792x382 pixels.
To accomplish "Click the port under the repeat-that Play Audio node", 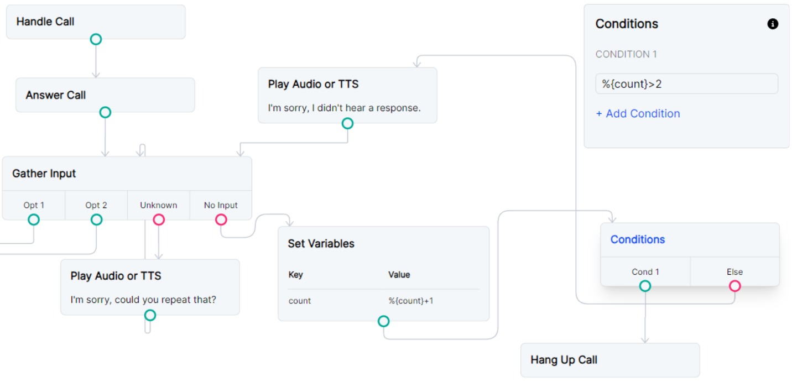I will point(149,316).
